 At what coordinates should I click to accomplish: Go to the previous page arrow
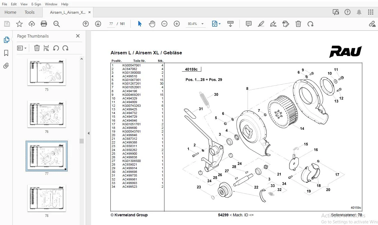pos(86,24)
